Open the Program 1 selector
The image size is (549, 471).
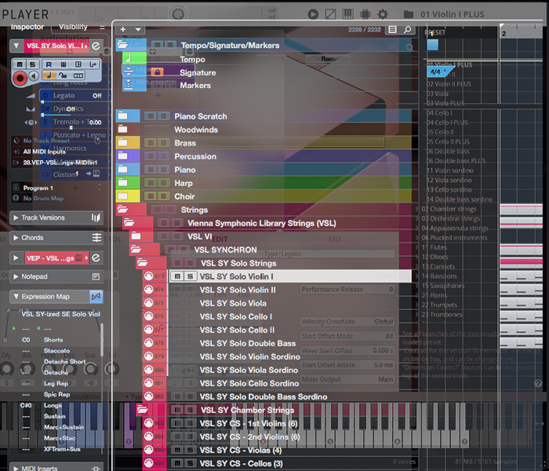(38, 188)
